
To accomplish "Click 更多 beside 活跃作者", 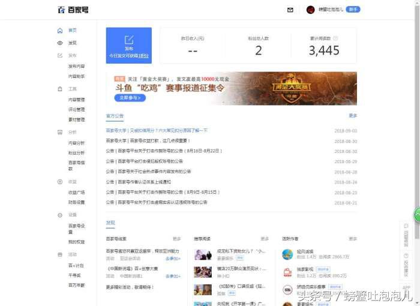I will [353, 239].
